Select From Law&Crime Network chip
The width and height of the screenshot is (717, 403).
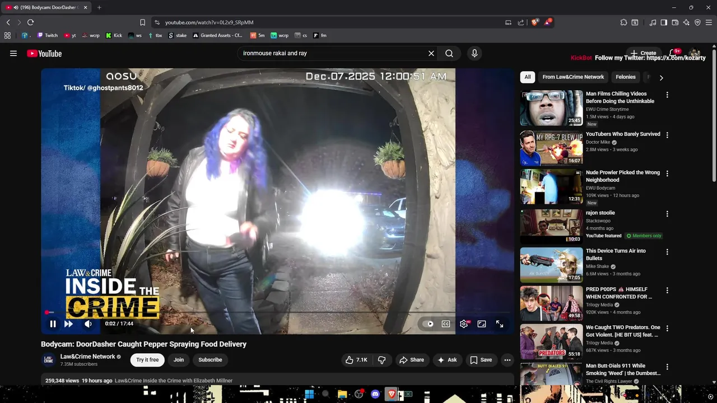573,77
